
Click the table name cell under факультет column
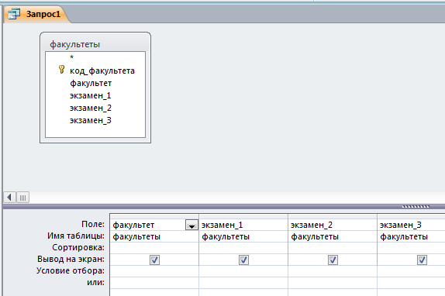tap(154, 236)
